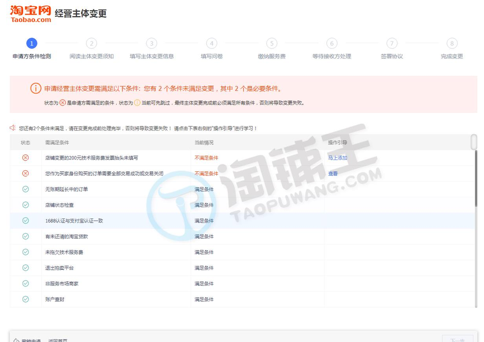Screen dimensions: 484x342
Task: Click the conditions table vertical scrollbar
Action: point(474,143)
